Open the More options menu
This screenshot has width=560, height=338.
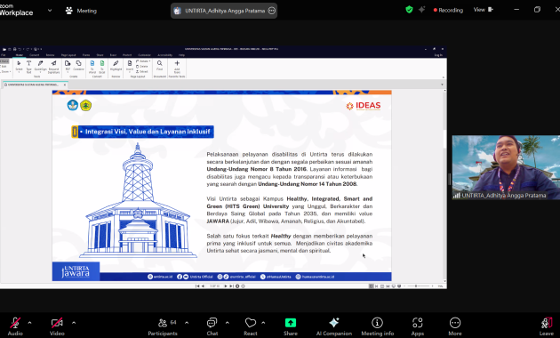(454, 326)
